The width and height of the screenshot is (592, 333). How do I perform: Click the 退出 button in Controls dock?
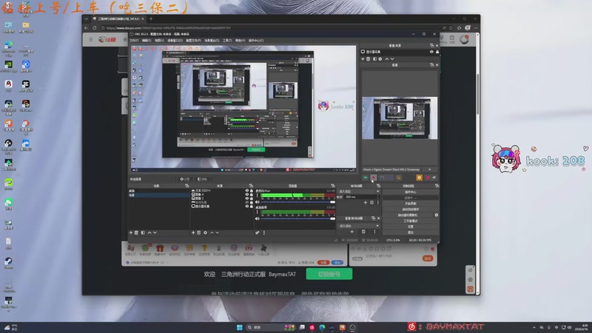coord(411,232)
